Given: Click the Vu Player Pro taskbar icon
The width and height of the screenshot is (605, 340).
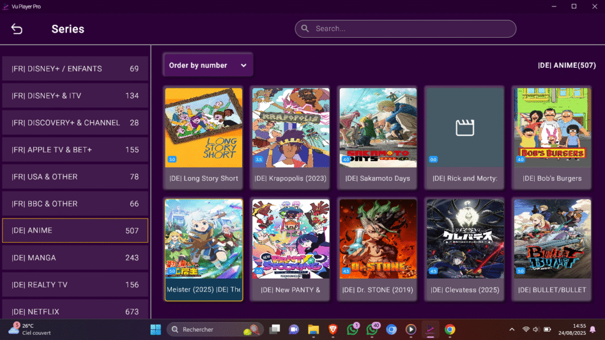Looking at the screenshot, I should pyautogui.click(x=430, y=329).
